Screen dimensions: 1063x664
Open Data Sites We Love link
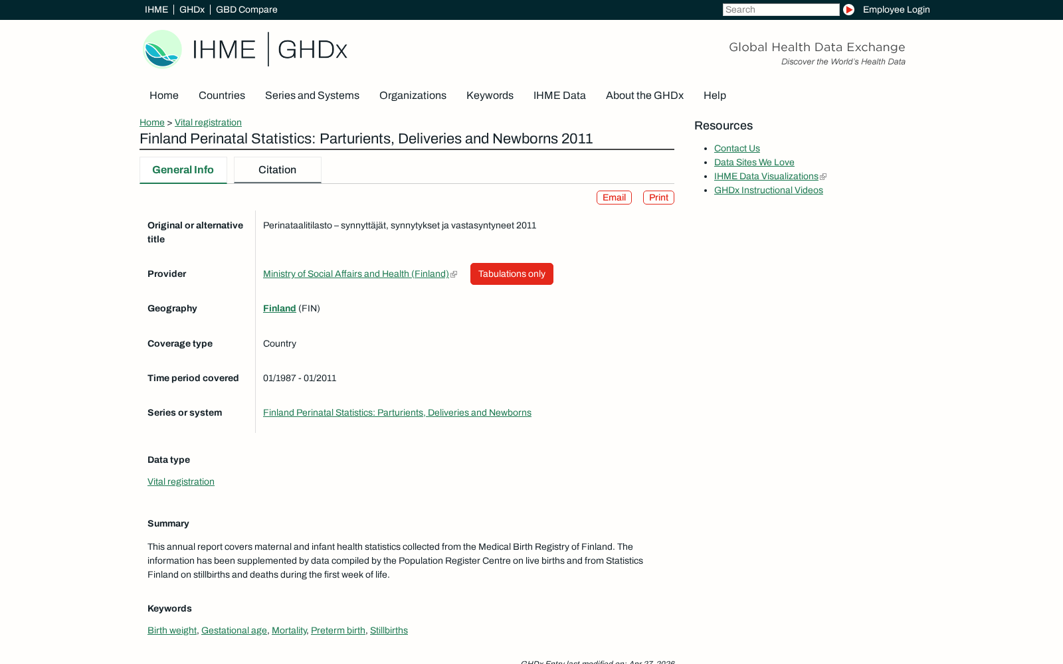[x=754, y=163]
